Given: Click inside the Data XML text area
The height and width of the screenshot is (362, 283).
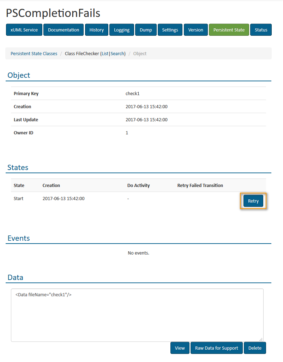Looking at the screenshot, I should click(x=137, y=315).
